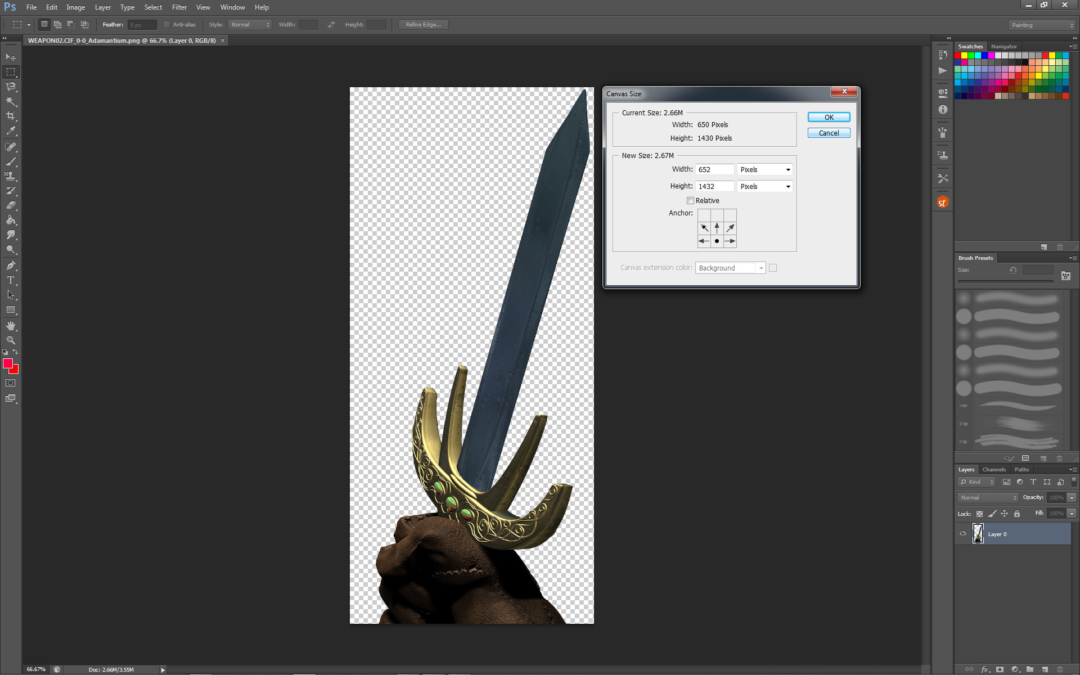Open the Image menu
This screenshot has width=1080, height=675.
pos(76,7)
